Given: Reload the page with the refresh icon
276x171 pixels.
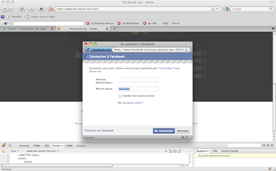Looking at the screenshot, I should click(22, 8).
